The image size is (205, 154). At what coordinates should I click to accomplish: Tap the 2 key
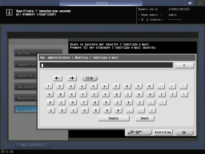click(x=60, y=87)
